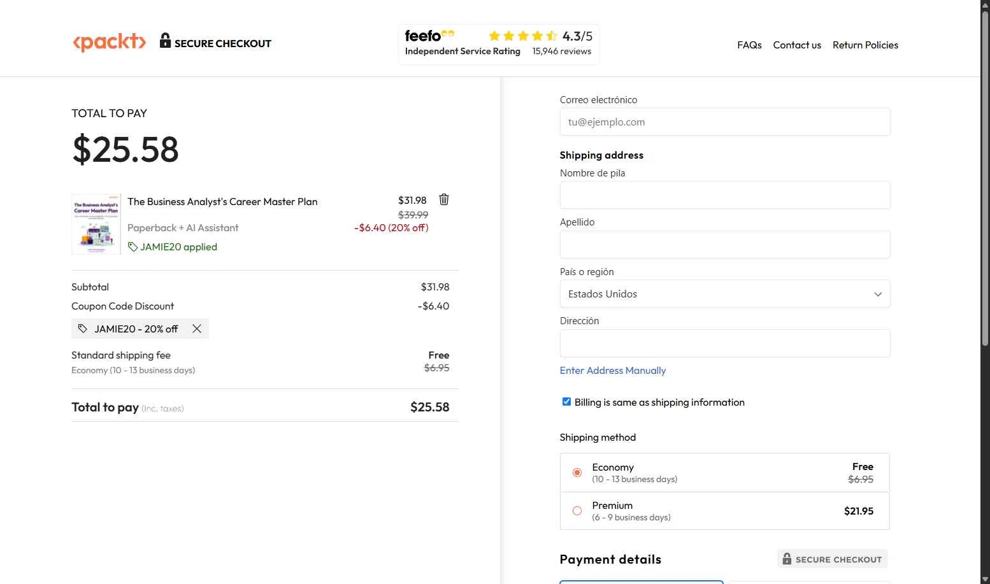Screen dimensions: 990x584
Task: Click the green tag icon next to JAMIE20 applied
Action: [133, 246]
